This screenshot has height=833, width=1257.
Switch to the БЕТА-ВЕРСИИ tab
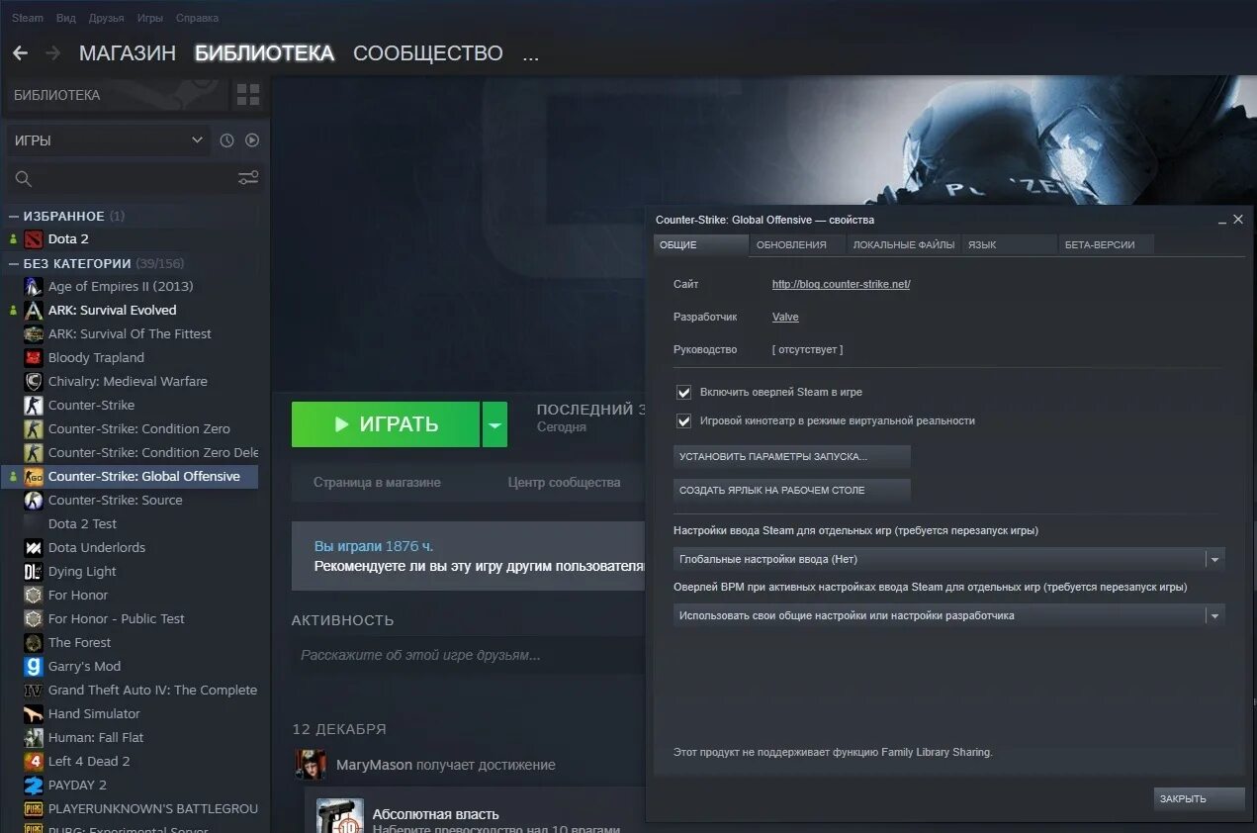1106,244
